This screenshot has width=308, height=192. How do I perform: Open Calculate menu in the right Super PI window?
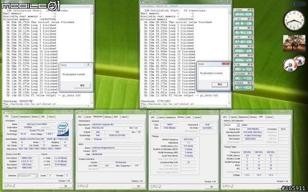tap(147, 6)
